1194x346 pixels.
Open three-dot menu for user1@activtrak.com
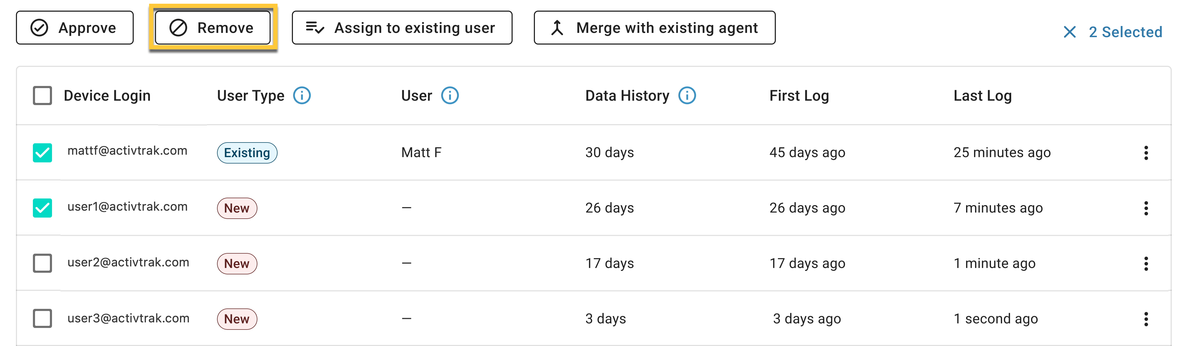[1146, 208]
